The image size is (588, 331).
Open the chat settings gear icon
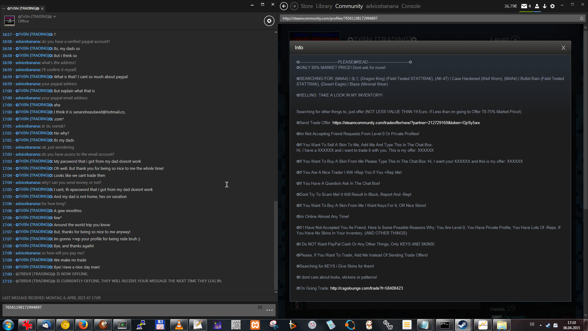(269, 21)
